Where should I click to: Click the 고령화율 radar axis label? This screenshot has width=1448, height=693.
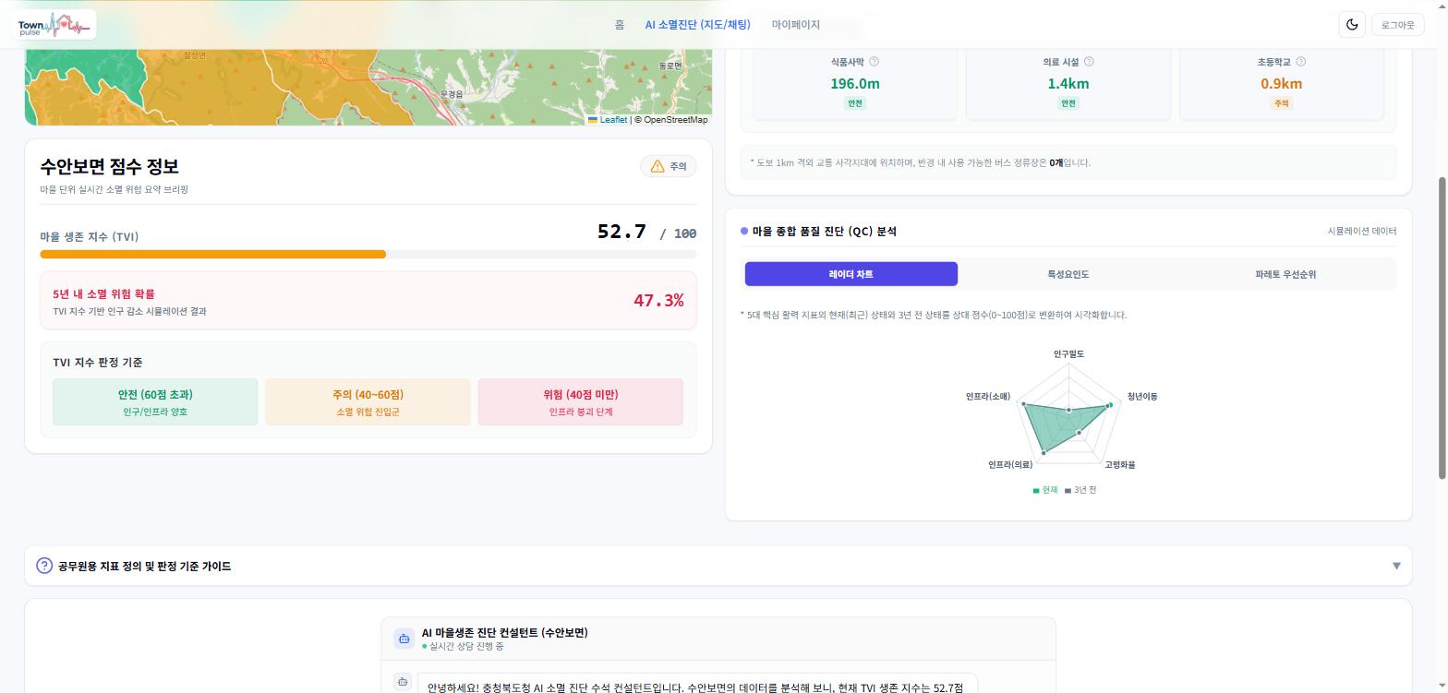(x=1119, y=465)
